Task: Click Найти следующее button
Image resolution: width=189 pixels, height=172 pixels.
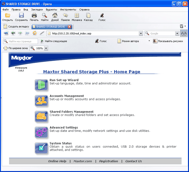Action: (54, 41)
